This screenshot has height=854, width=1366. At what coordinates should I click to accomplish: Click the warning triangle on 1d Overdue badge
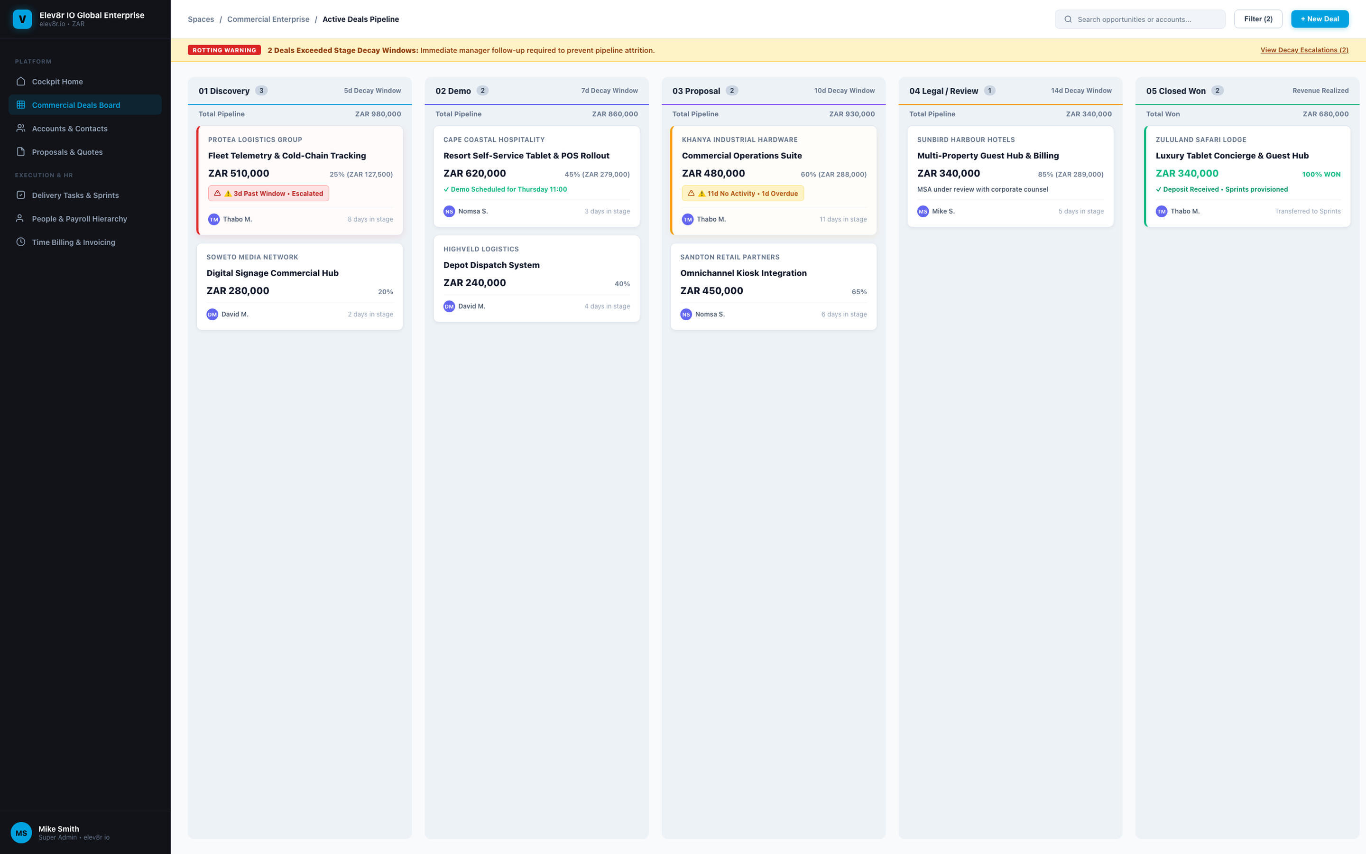691,193
